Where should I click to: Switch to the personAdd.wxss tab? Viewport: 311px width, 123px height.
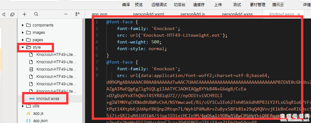pos(237,14)
